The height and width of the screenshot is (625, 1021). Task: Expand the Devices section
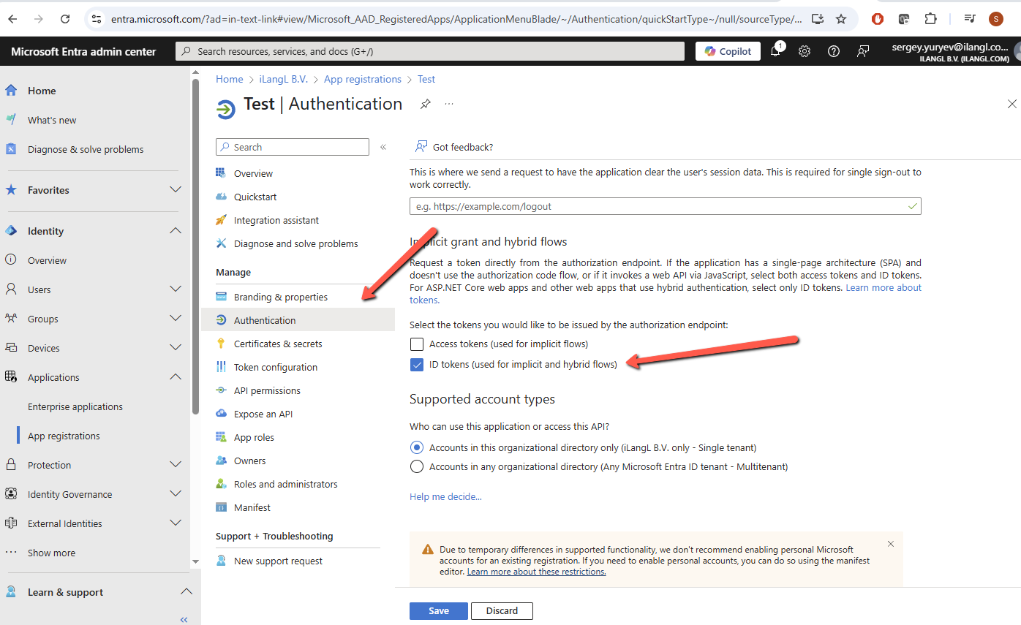[176, 348]
